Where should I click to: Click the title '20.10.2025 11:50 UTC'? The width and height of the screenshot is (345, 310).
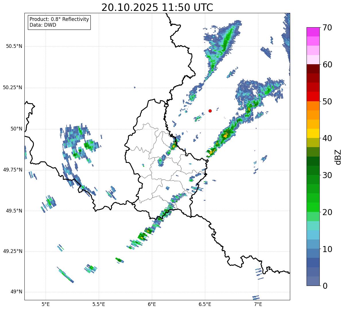point(157,7)
